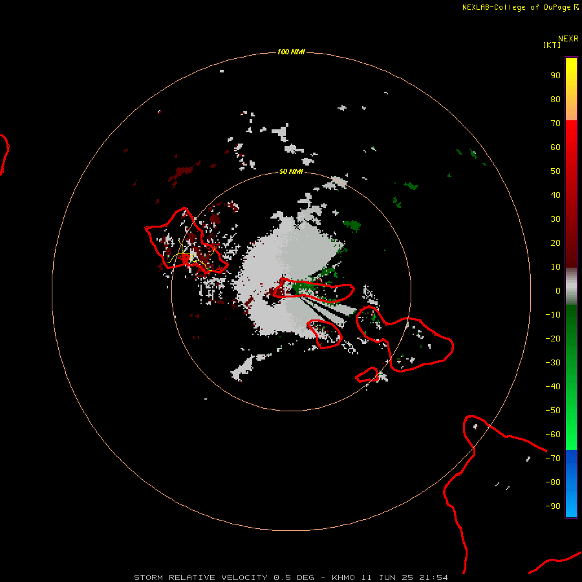Click the -50 value on the velocity scale
Viewport: 582px width, 582px height.
553,411
